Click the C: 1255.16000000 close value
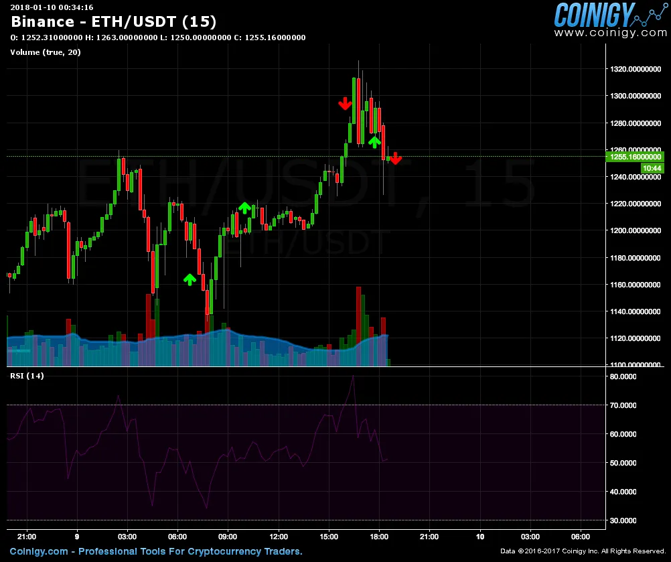The image size is (671, 562). (x=270, y=38)
